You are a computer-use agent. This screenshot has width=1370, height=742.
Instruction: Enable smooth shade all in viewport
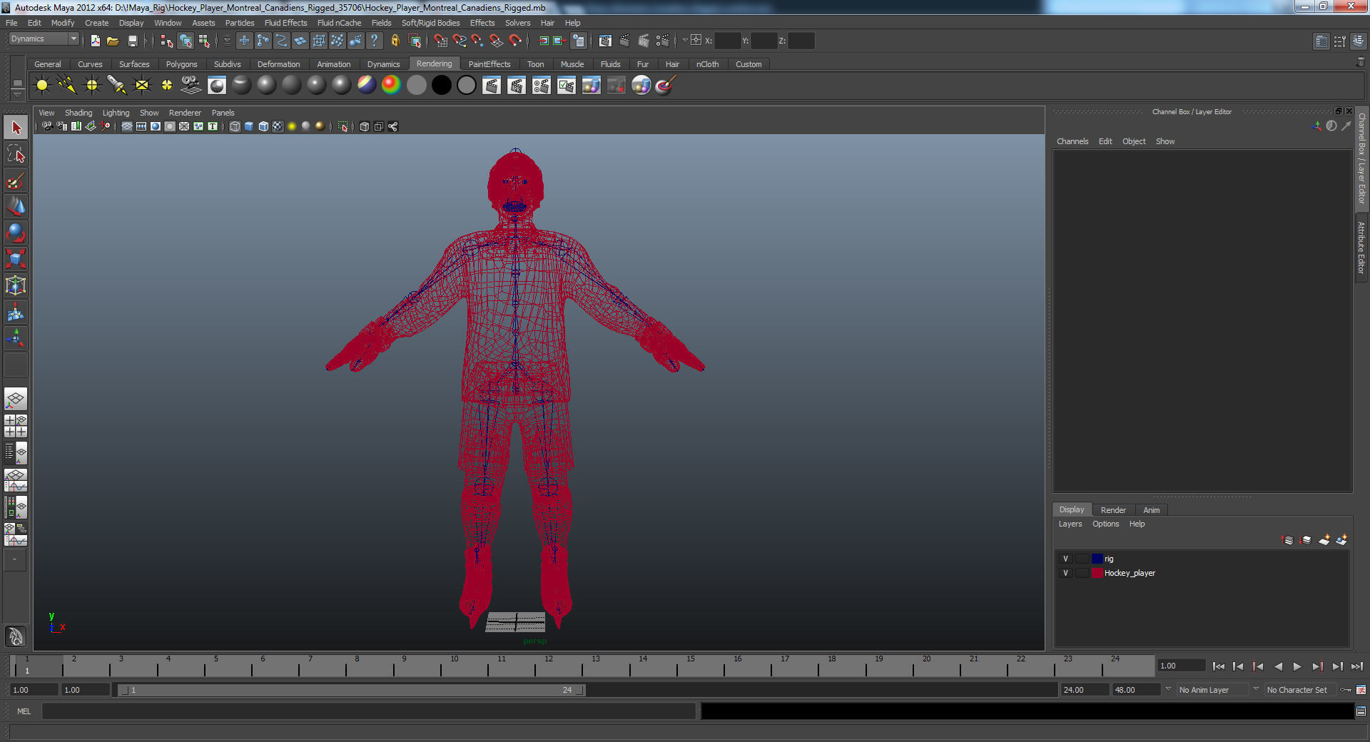(249, 126)
